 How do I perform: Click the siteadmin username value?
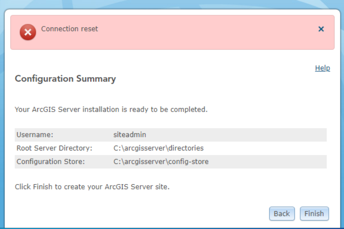[130, 134]
